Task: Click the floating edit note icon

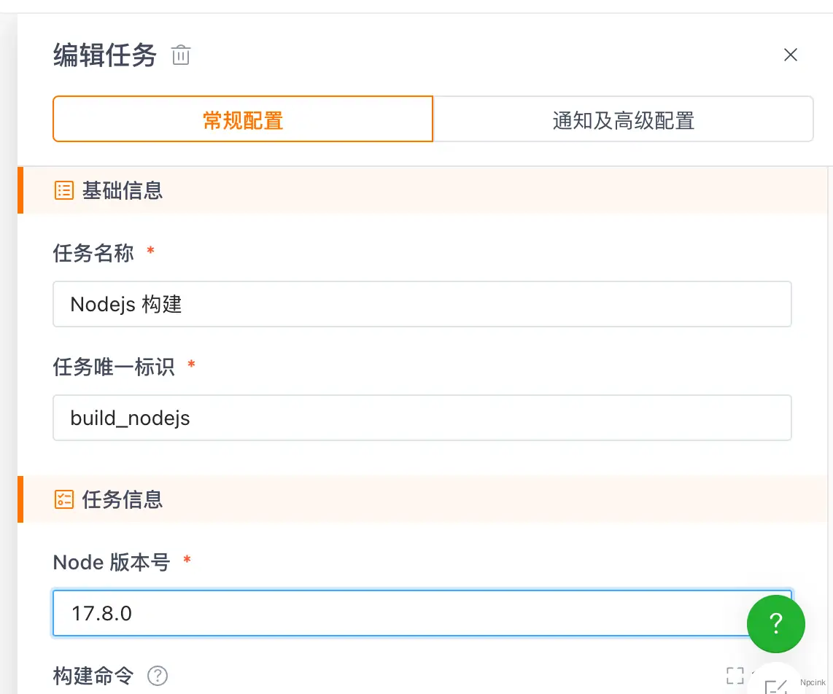Action: (775, 685)
